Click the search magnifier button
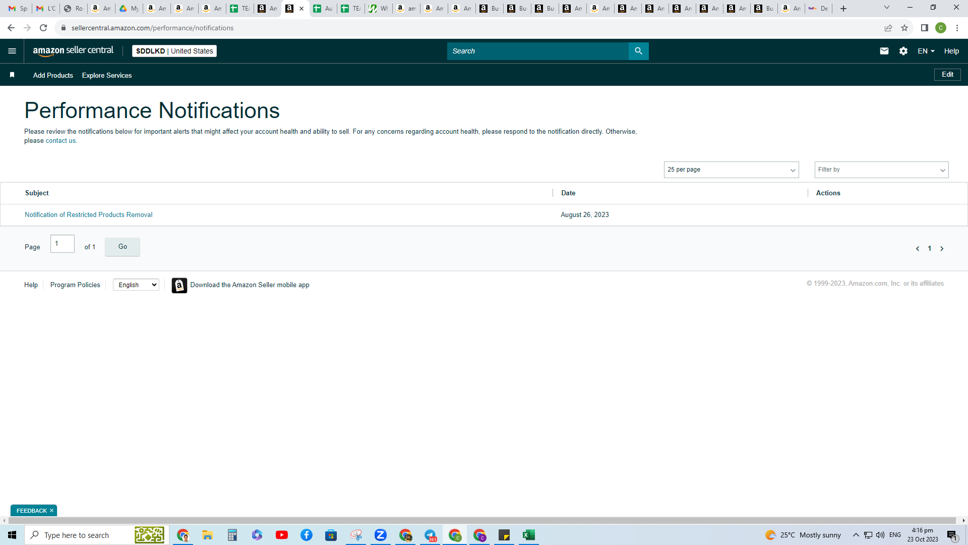 pos(638,51)
